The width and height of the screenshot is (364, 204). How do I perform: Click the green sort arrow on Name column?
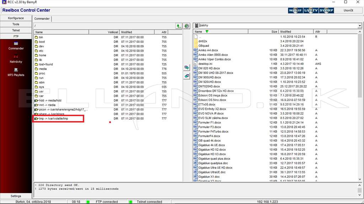pos(207,32)
